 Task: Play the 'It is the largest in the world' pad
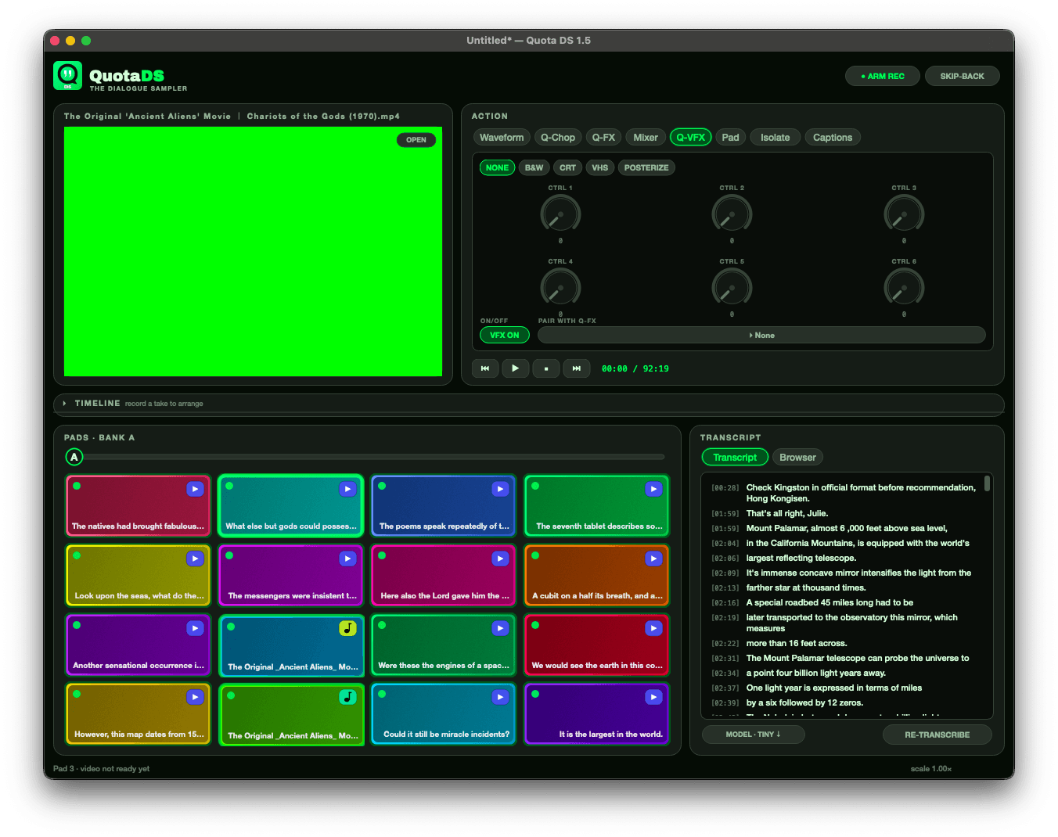point(653,697)
